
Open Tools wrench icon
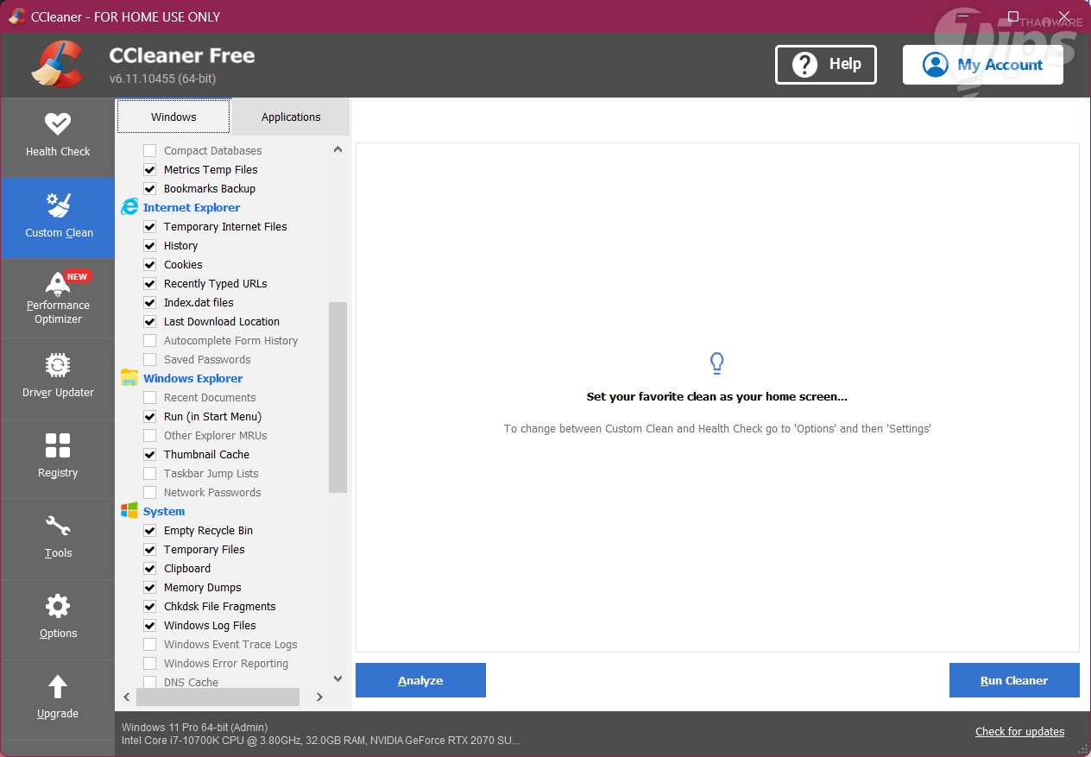tap(58, 526)
